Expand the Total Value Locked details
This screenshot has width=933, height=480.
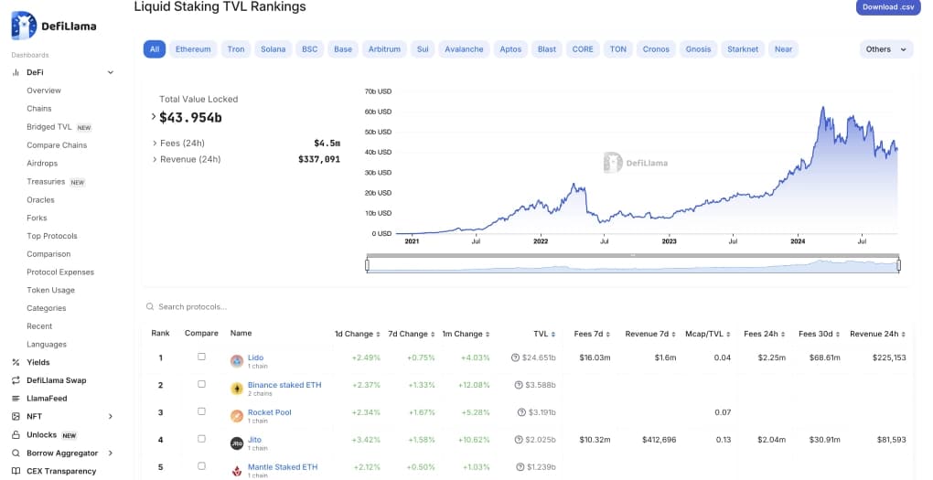[154, 117]
